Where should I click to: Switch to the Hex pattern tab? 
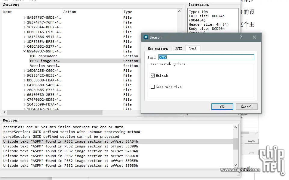coord(158,49)
